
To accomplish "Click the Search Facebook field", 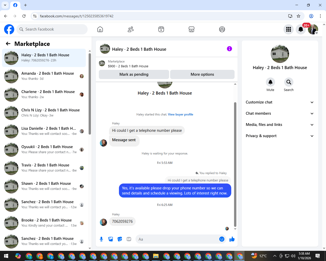I will click(52, 29).
